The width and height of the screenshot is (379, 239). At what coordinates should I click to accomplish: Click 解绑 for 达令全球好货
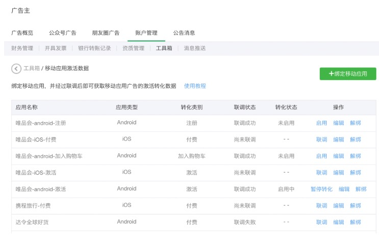tap(356, 222)
